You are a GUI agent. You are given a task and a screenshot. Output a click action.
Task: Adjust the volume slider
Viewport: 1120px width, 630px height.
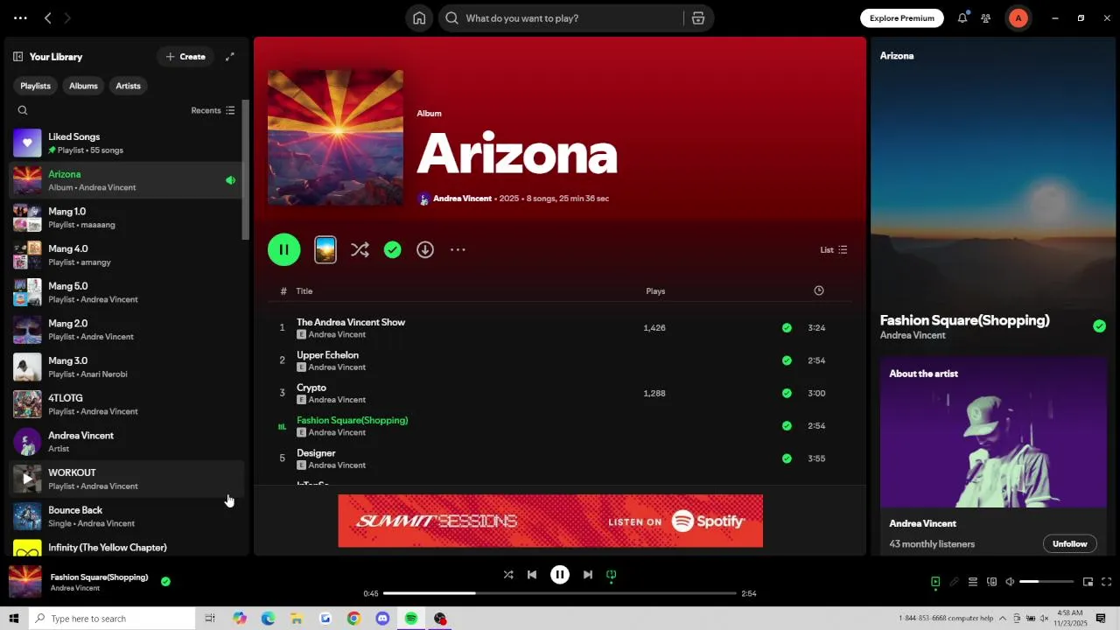[1046, 582]
